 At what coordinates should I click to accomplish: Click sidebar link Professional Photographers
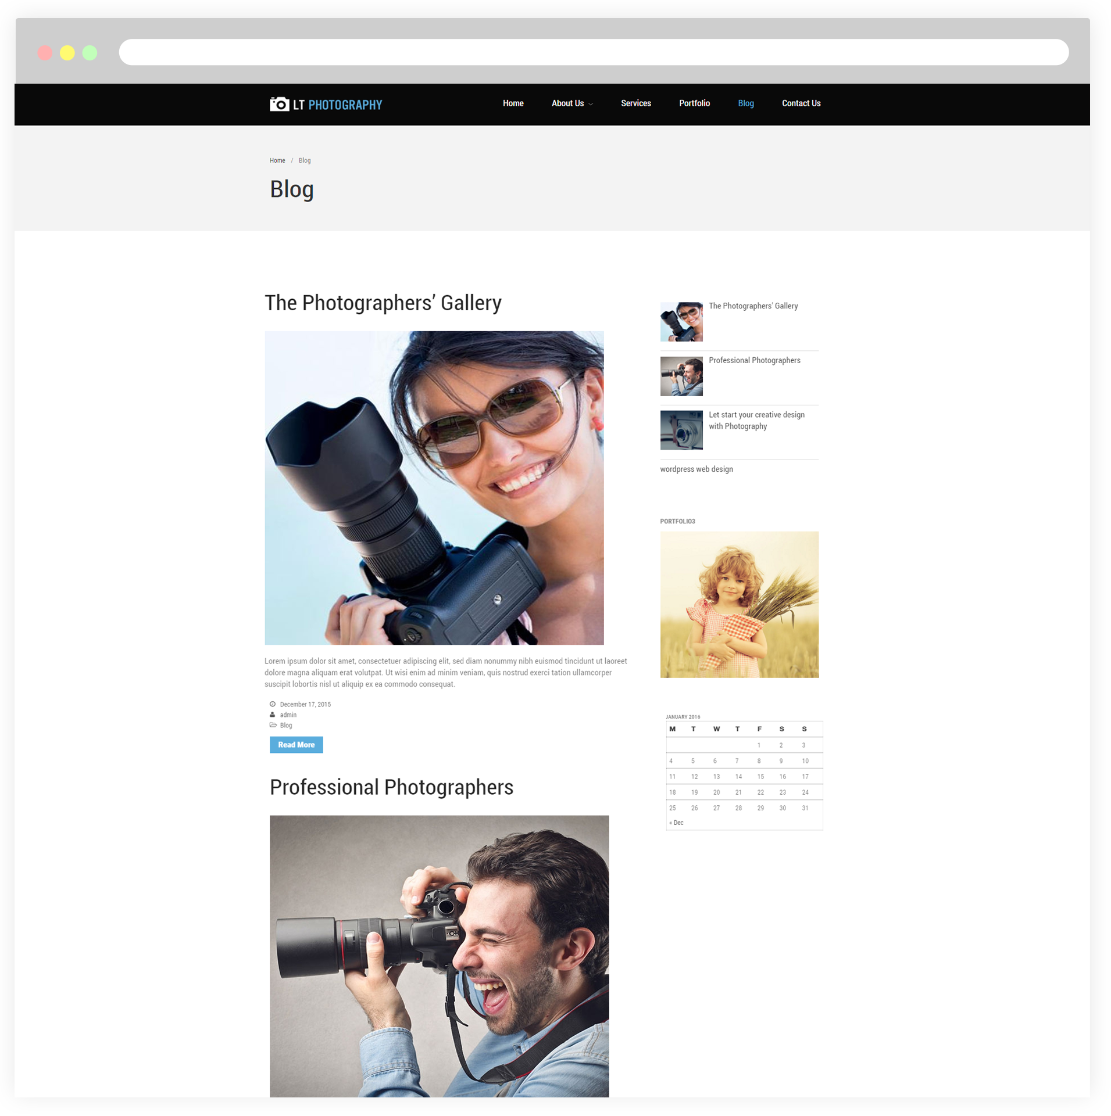pyautogui.click(x=754, y=360)
